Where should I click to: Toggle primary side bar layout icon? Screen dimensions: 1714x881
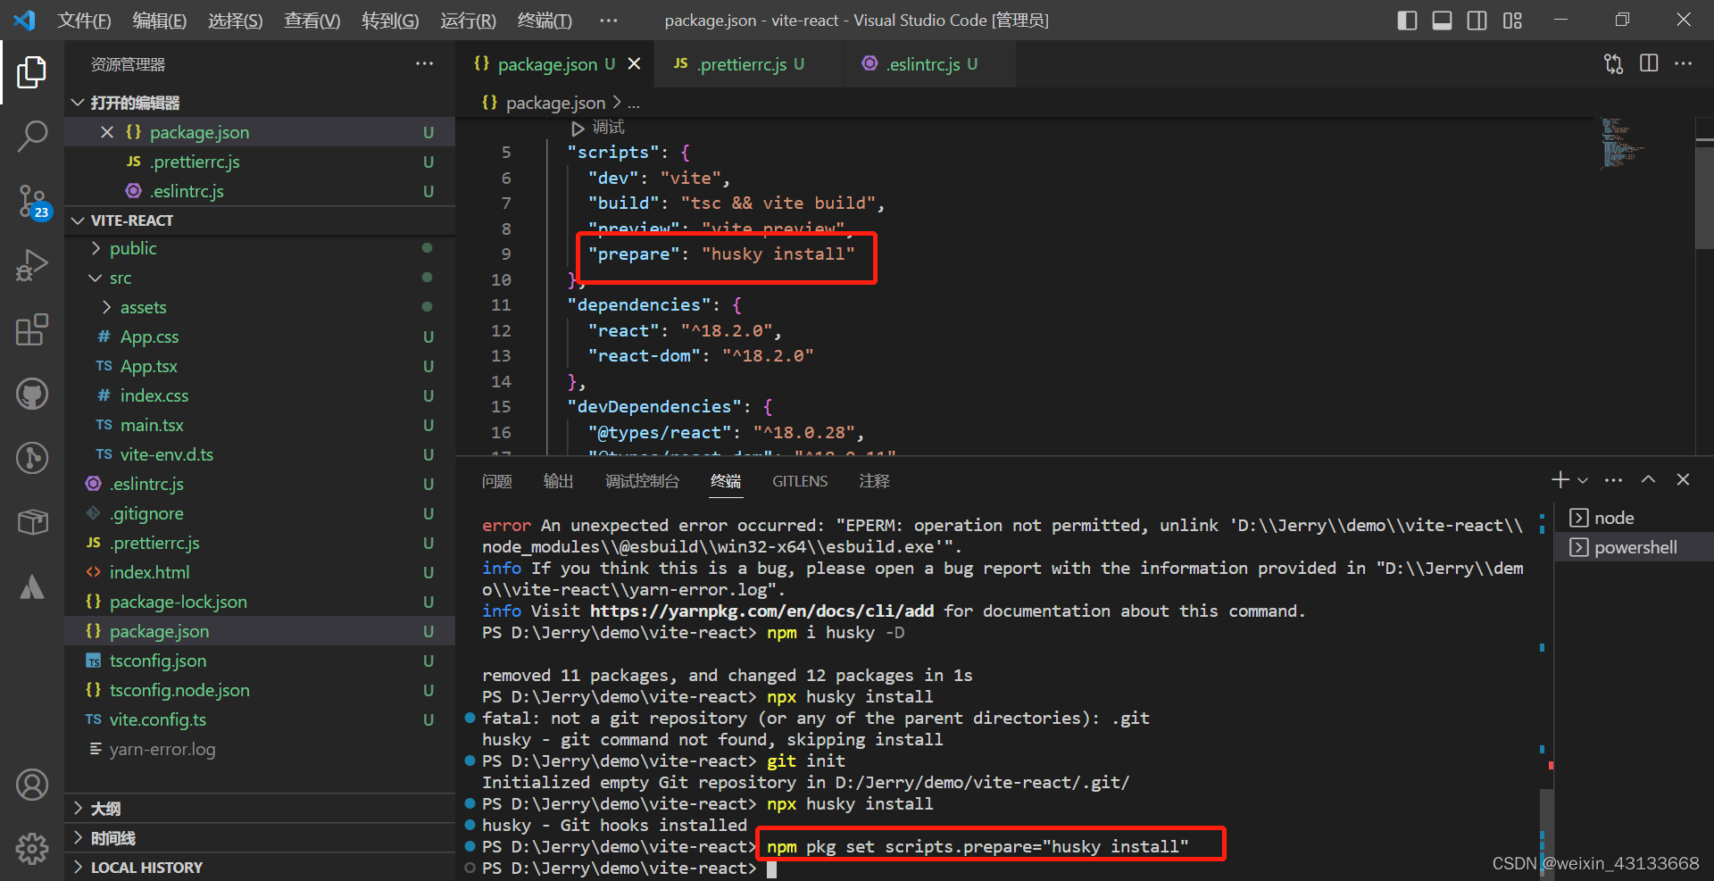[x=1407, y=20]
